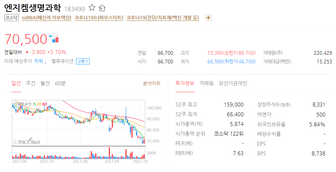Click the candlestick chart icon beside price
This screenshot has width=336, height=172.
click(x=54, y=38)
